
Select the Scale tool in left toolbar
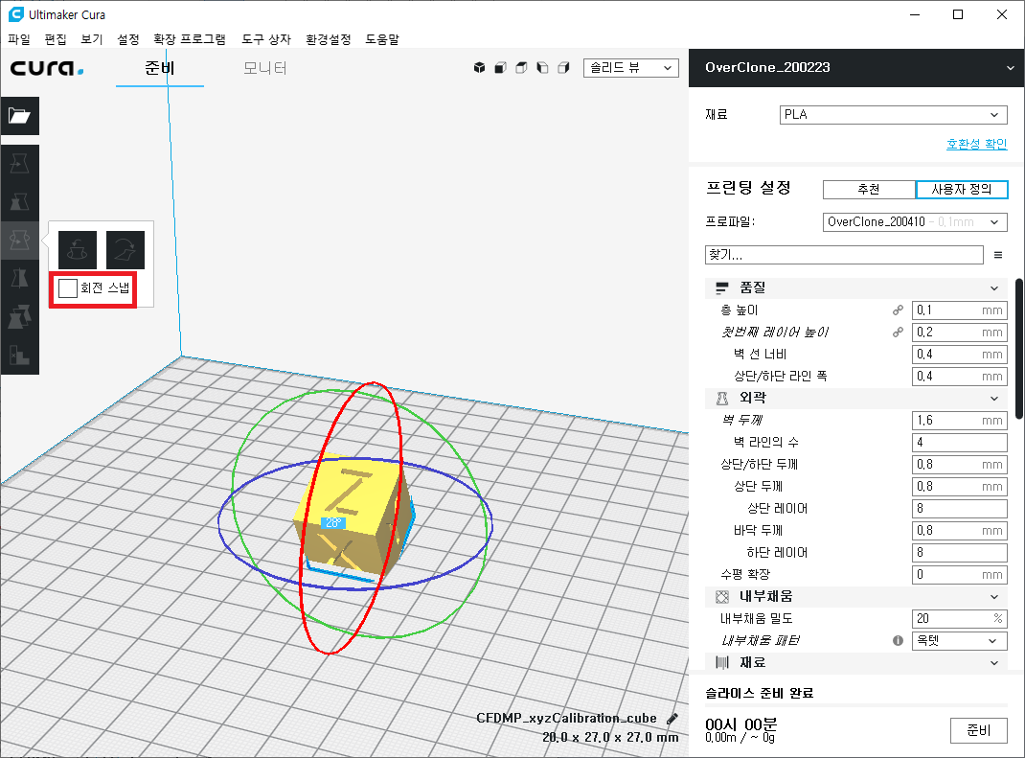(19, 201)
